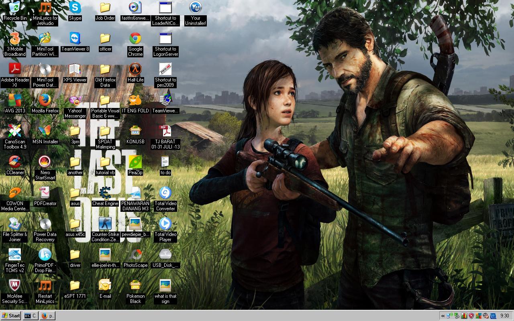Select the PhotoScape icon

coord(135,254)
